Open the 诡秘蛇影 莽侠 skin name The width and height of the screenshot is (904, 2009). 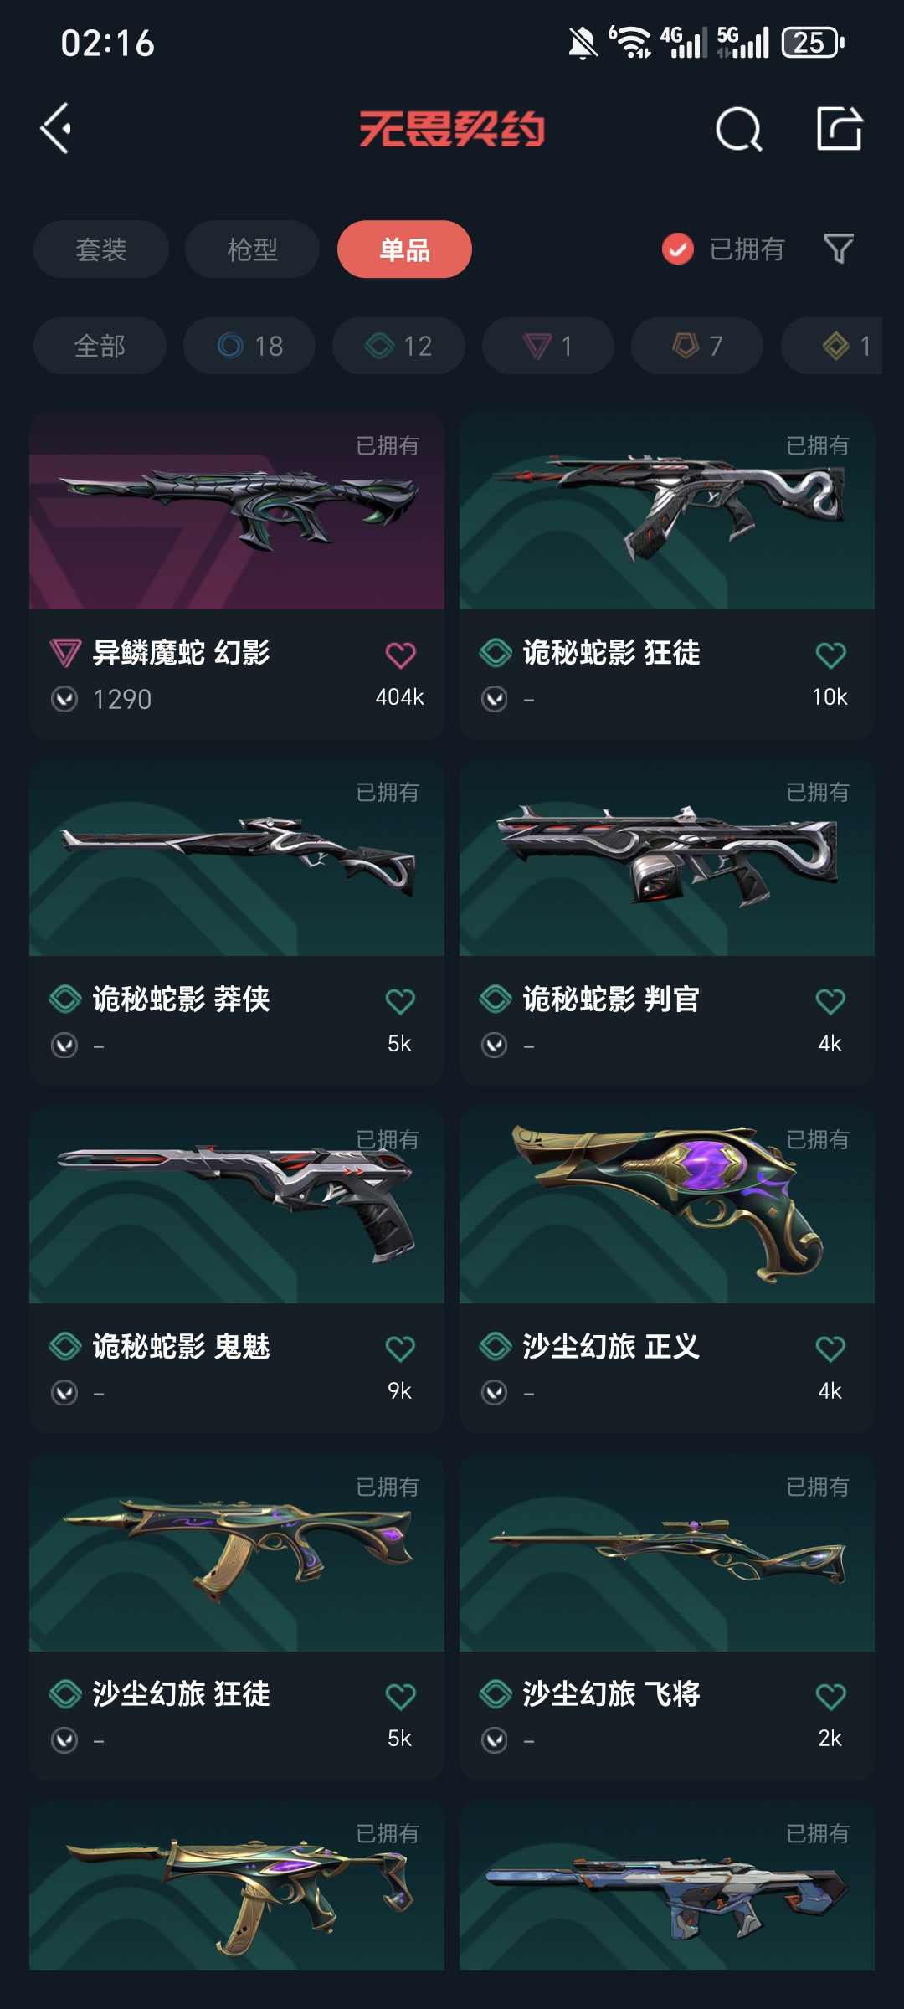(x=181, y=999)
